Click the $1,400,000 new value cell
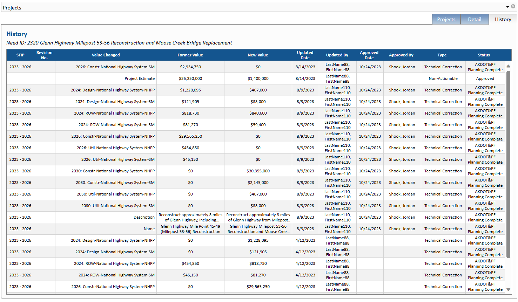Viewport: 518px width, 302px height. (x=258, y=78)
